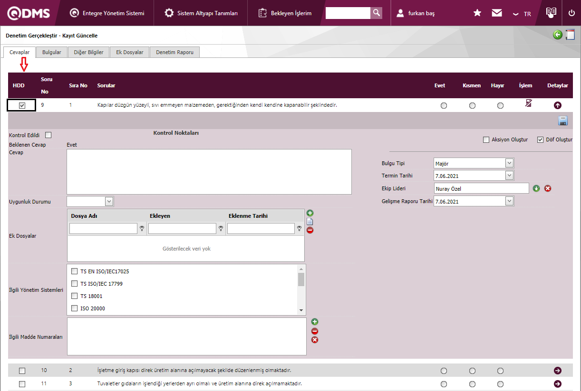The height and width of the screenshot is (391, 581).
Task: Click the power logout icon
Action: coord(571,13)
